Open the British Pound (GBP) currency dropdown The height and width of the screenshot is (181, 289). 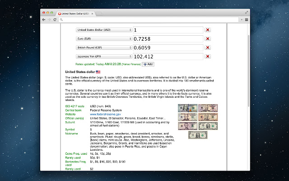pos(104,48)
